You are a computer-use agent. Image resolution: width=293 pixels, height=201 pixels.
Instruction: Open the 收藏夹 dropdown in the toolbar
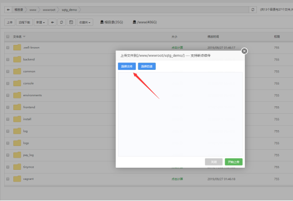(85, 22)
